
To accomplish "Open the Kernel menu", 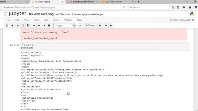I will pyautogui.click(x=56, y=20).
